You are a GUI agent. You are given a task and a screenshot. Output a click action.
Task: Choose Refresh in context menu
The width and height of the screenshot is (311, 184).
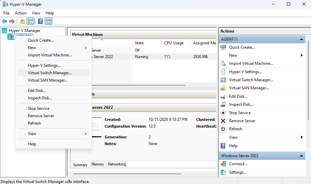click(x=53, y=123)
